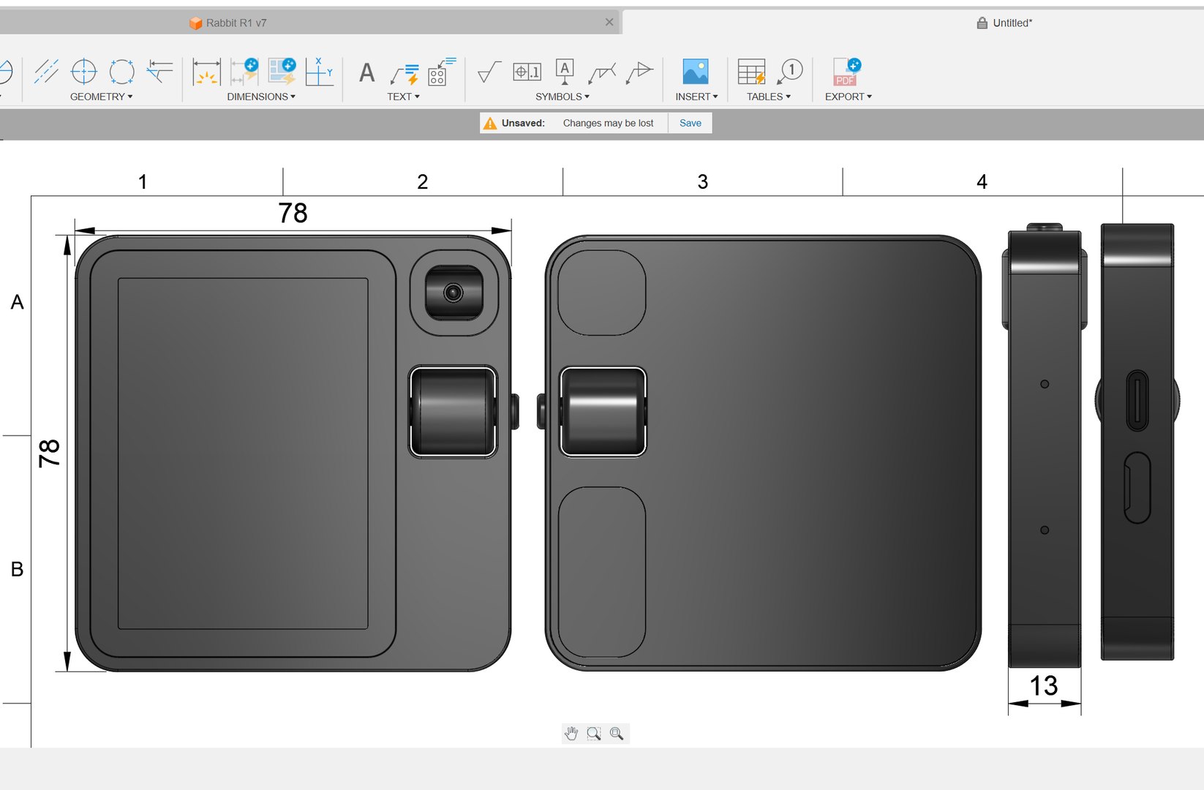This screenshot has width=1204, height=790.
Task: Select the Bend Identifier tool
Action: [x=442, y=72]
